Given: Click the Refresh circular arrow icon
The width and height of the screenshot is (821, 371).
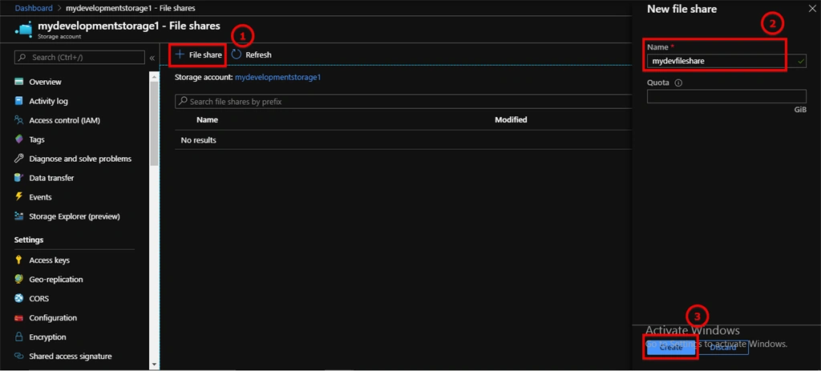Looking at the screenshot, I should tap(237, 54).
